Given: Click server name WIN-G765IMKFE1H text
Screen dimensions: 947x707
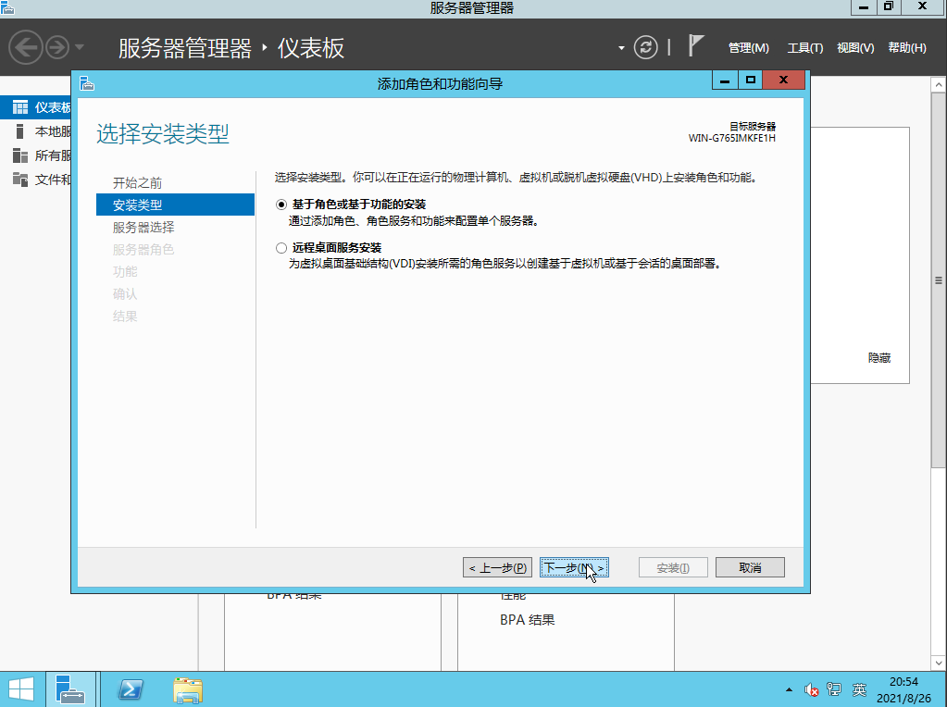Looking at the screenshot, I should click(x=732, y=138).
